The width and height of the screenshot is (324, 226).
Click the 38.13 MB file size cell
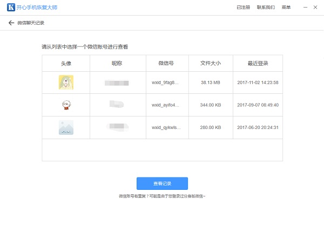click(x=210, y=83)
